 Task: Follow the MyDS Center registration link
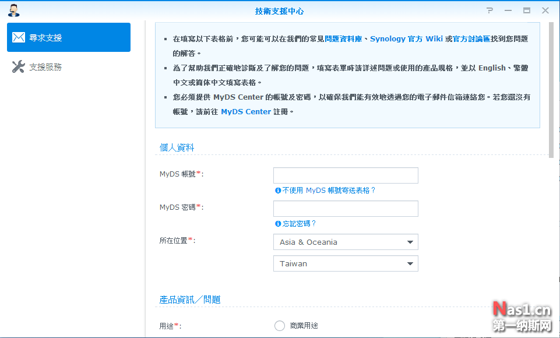point(246,111)
